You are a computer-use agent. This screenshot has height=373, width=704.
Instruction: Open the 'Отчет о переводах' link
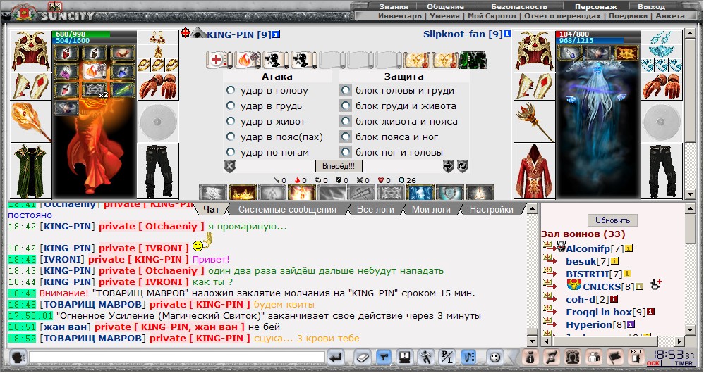tap(562, 15)
